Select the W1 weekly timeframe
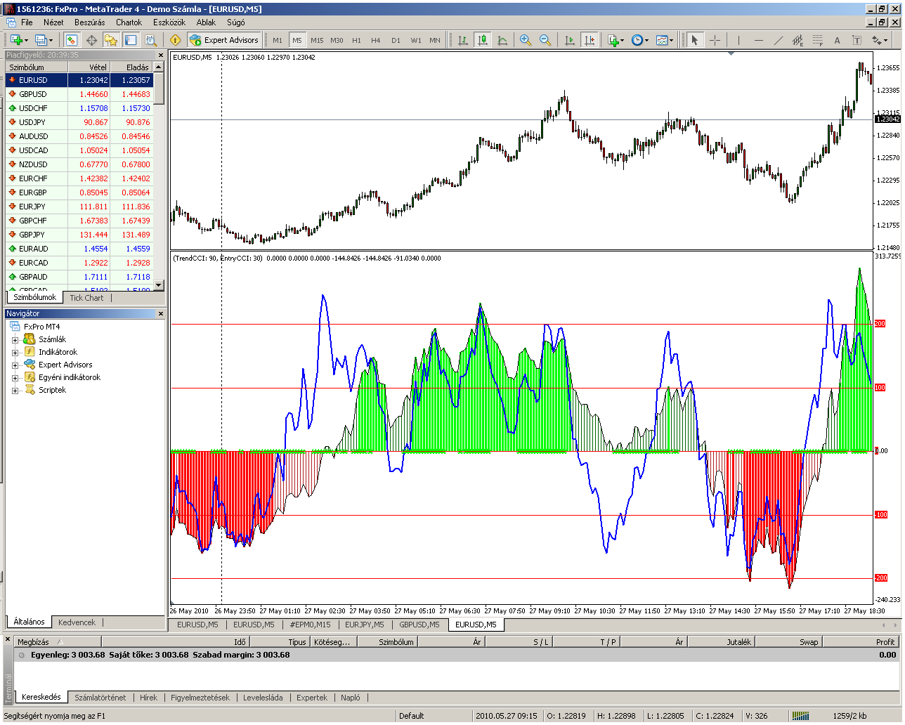The height and width of the screenshot is (725, 905). tap(416, 40)
